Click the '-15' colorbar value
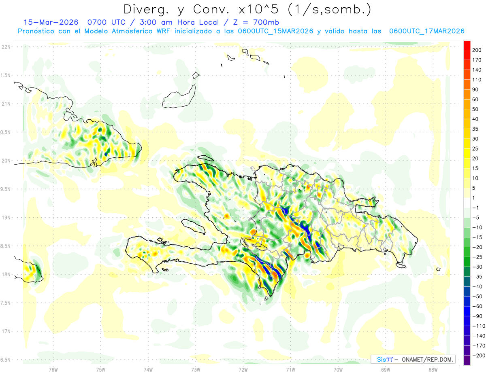486x375 pixels. tap(477, 237)
